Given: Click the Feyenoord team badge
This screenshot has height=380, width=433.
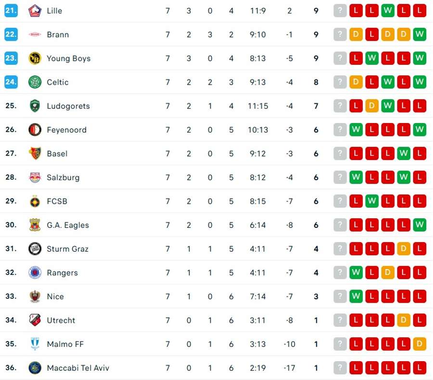Looking at the screenshot, I should [x=35, y=130].
